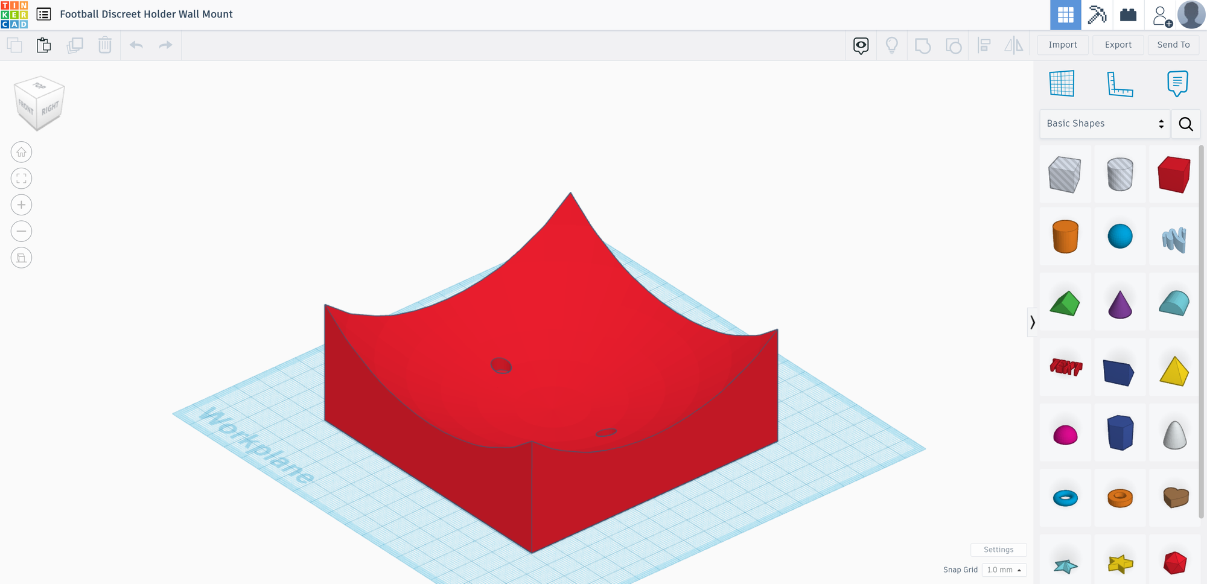Pick the striped Box hole shape
Screen dimensions: 1207x584
(x=1065, y=174)
